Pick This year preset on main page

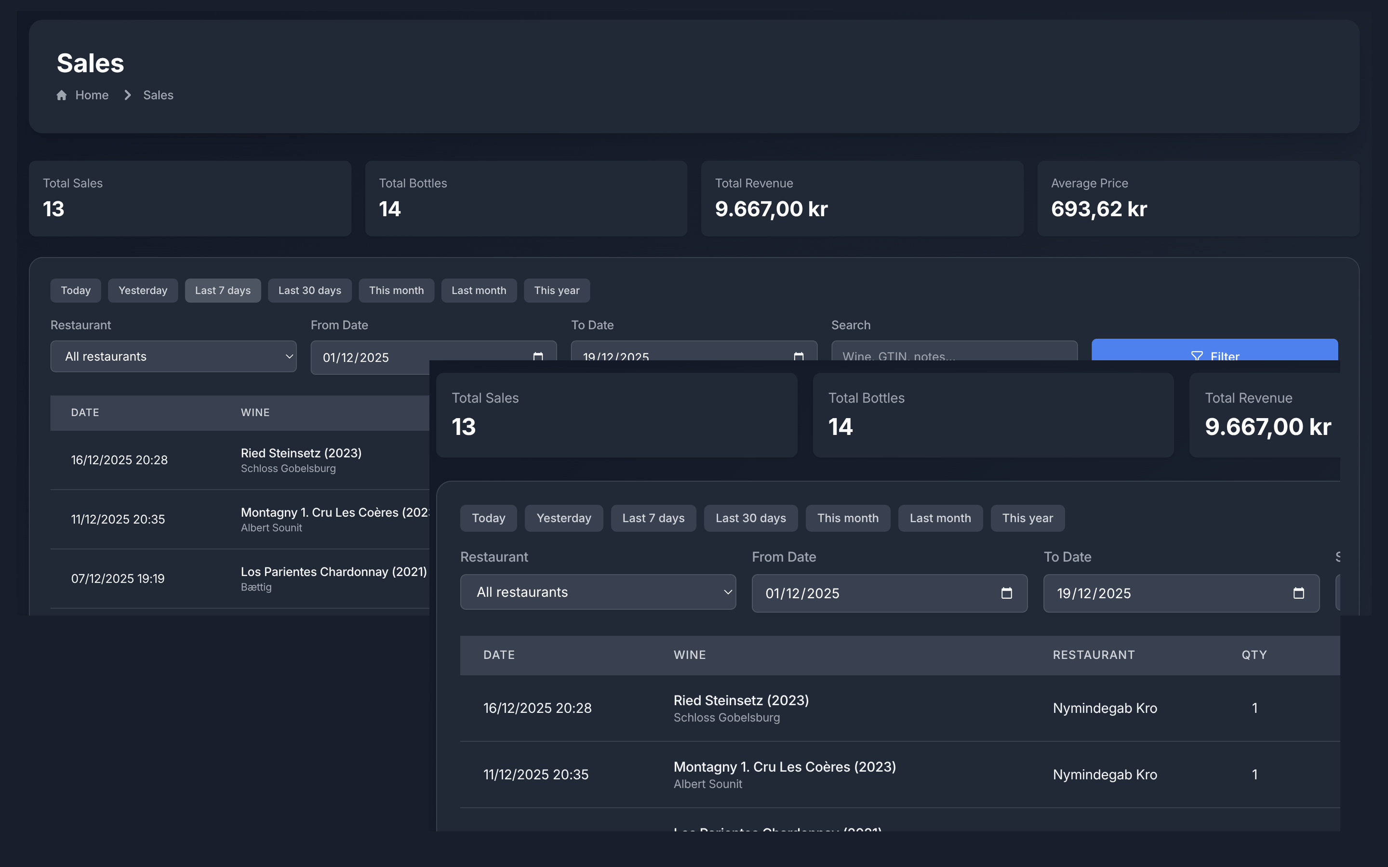coord(557,290)
